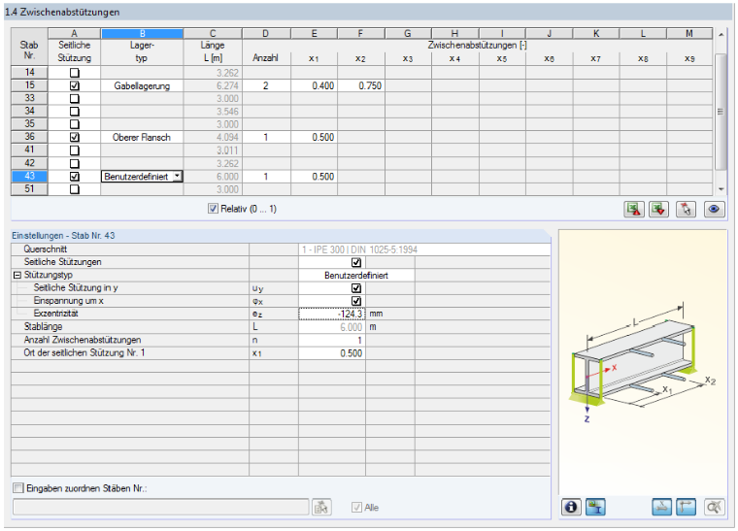Enable lateral support for member 14
738x531 pixels.
tap(75, 73)
